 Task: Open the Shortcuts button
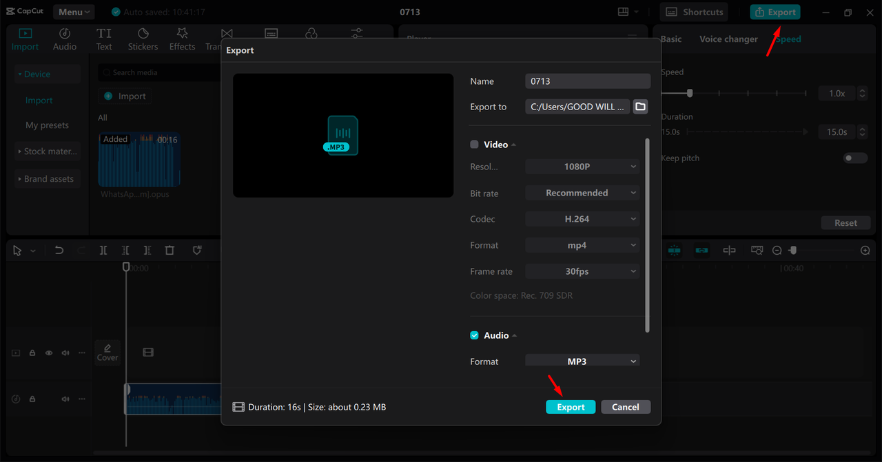tap(695, 12)
